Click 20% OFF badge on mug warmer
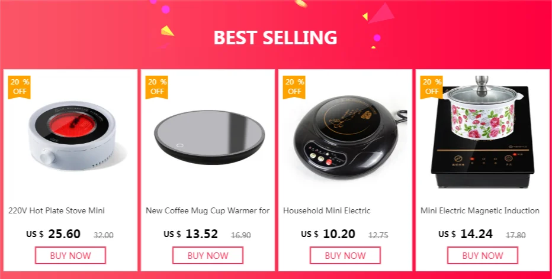Image resolution: width=552 pixels, height=279 pixels. point(157,87)
